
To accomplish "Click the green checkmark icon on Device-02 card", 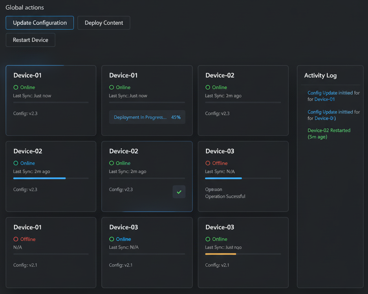I will pyautogui.click(x=179, y=192).
